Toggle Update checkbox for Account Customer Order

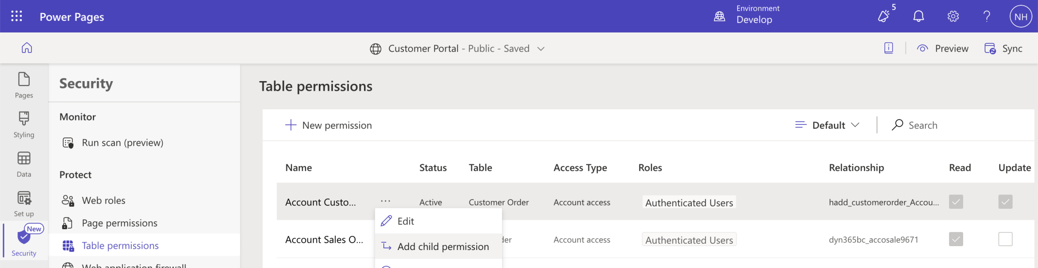(1005, 202)
